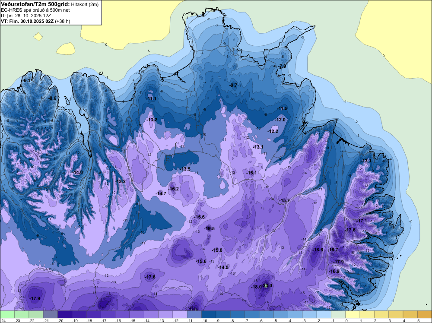Choose the -12 legend color swatch

pos(180,314)
